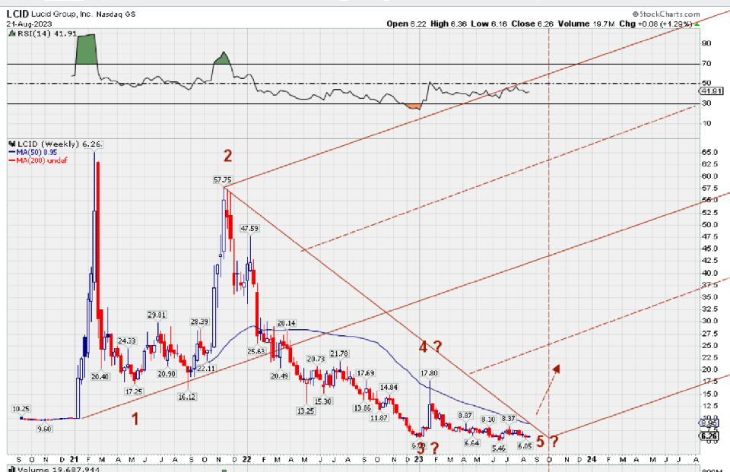Click the 16.12 low price label
Screen dimensions: 730x472
click(187, 397)
